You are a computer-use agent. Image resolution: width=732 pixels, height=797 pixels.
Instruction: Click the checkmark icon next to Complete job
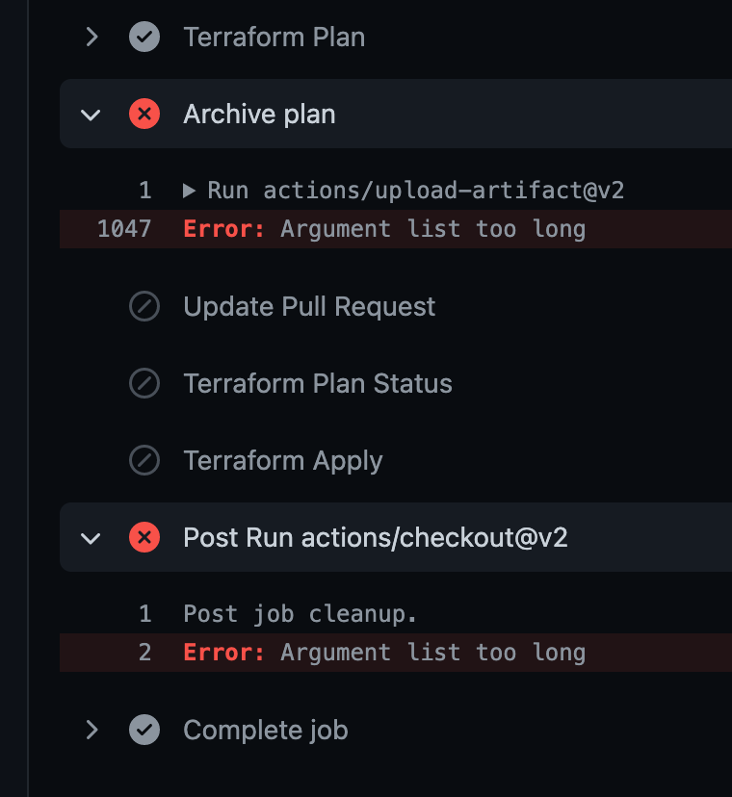(144, 730)
